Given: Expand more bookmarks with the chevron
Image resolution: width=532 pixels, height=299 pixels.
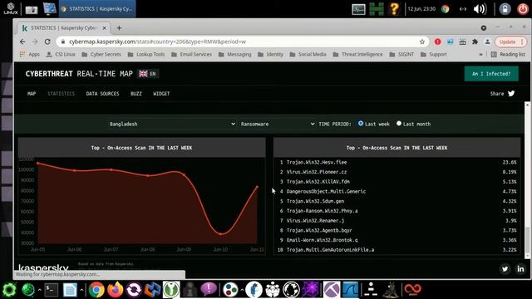Looking at the screenshot, I should pos(480,54).
